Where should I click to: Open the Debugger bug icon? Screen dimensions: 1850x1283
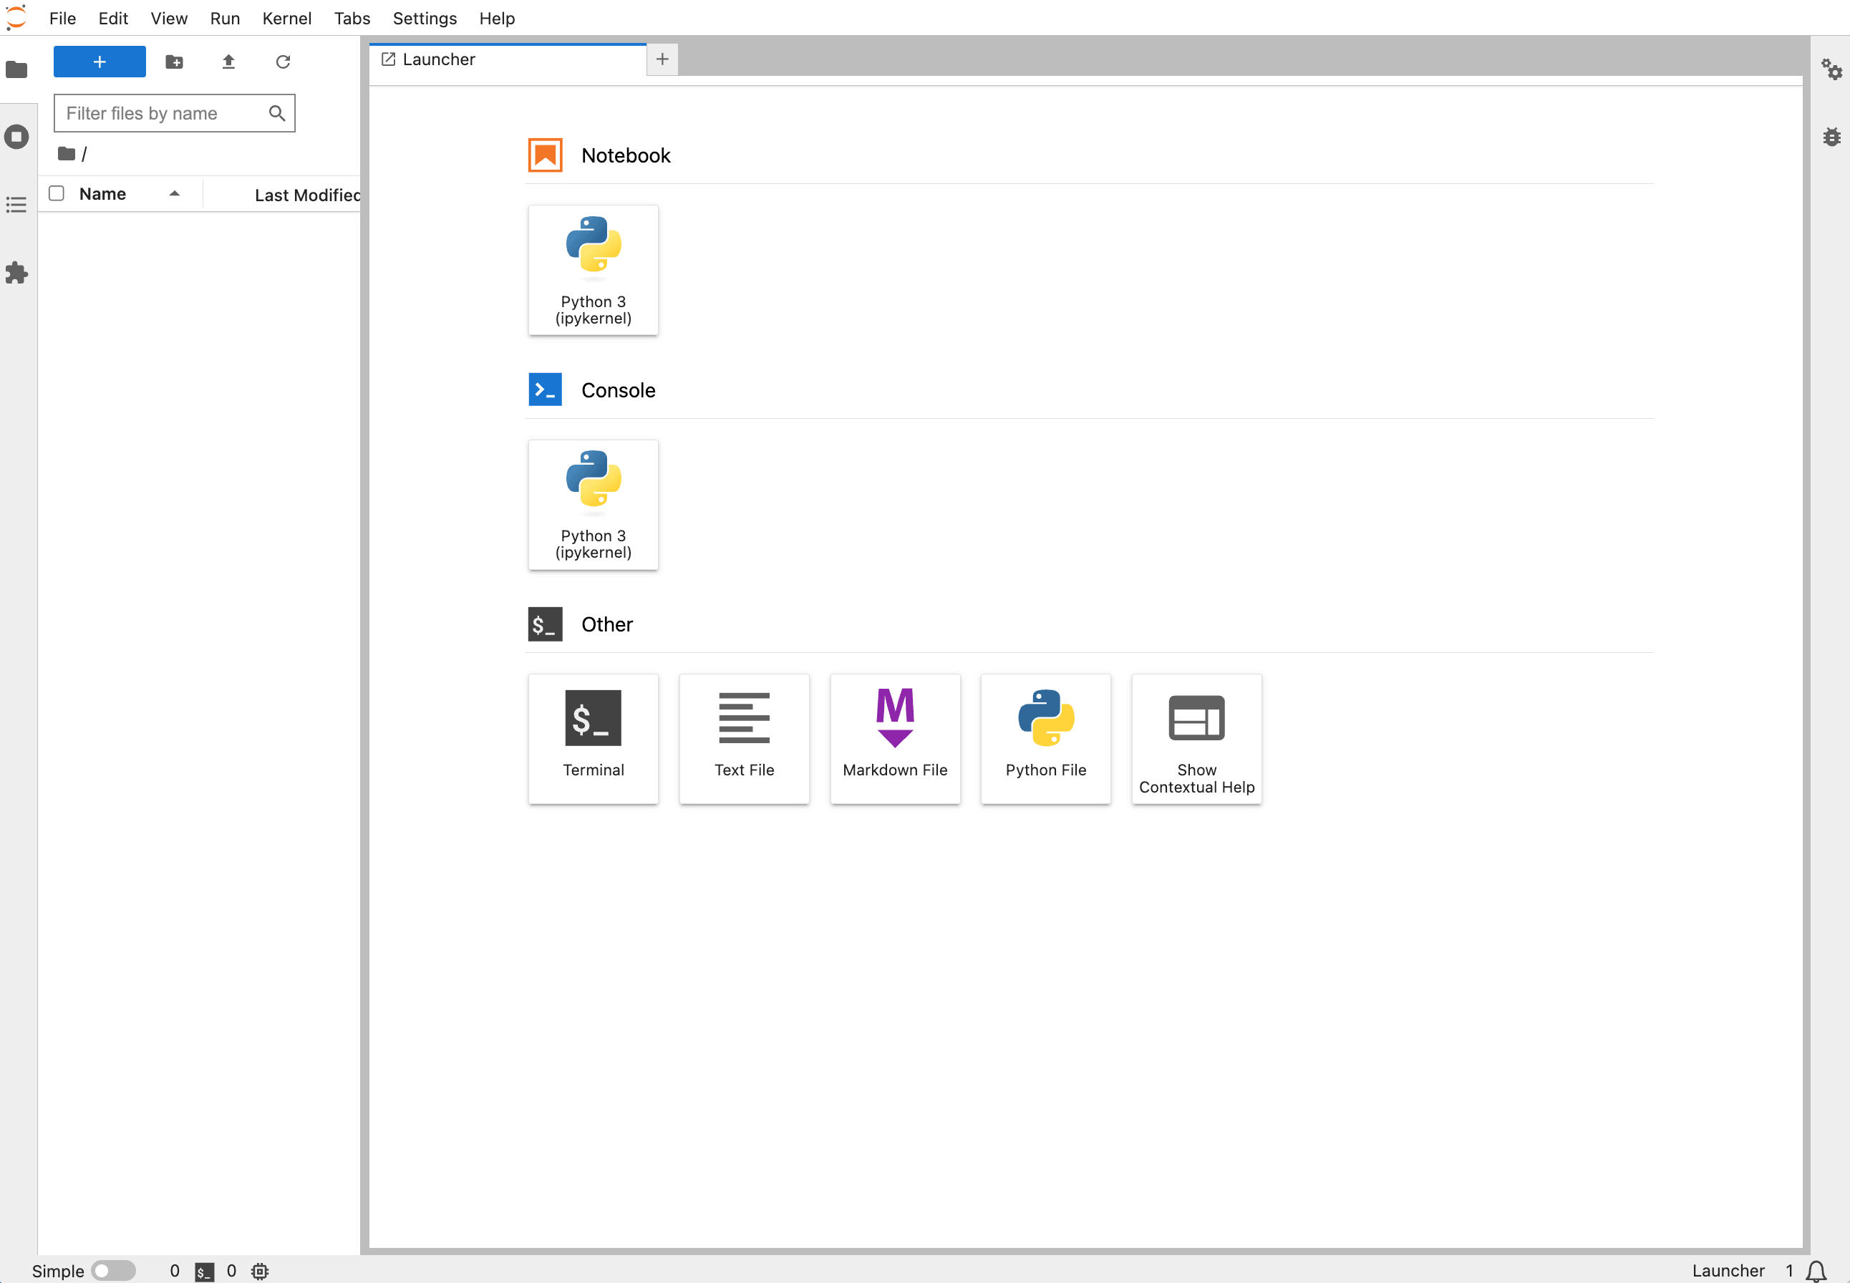coord(1831,137)
